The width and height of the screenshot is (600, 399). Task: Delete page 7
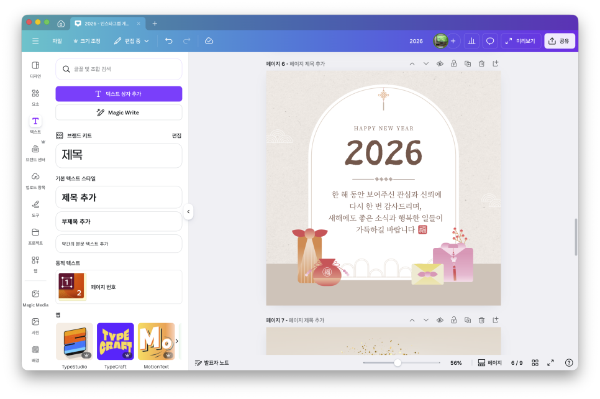click(481, 320)
